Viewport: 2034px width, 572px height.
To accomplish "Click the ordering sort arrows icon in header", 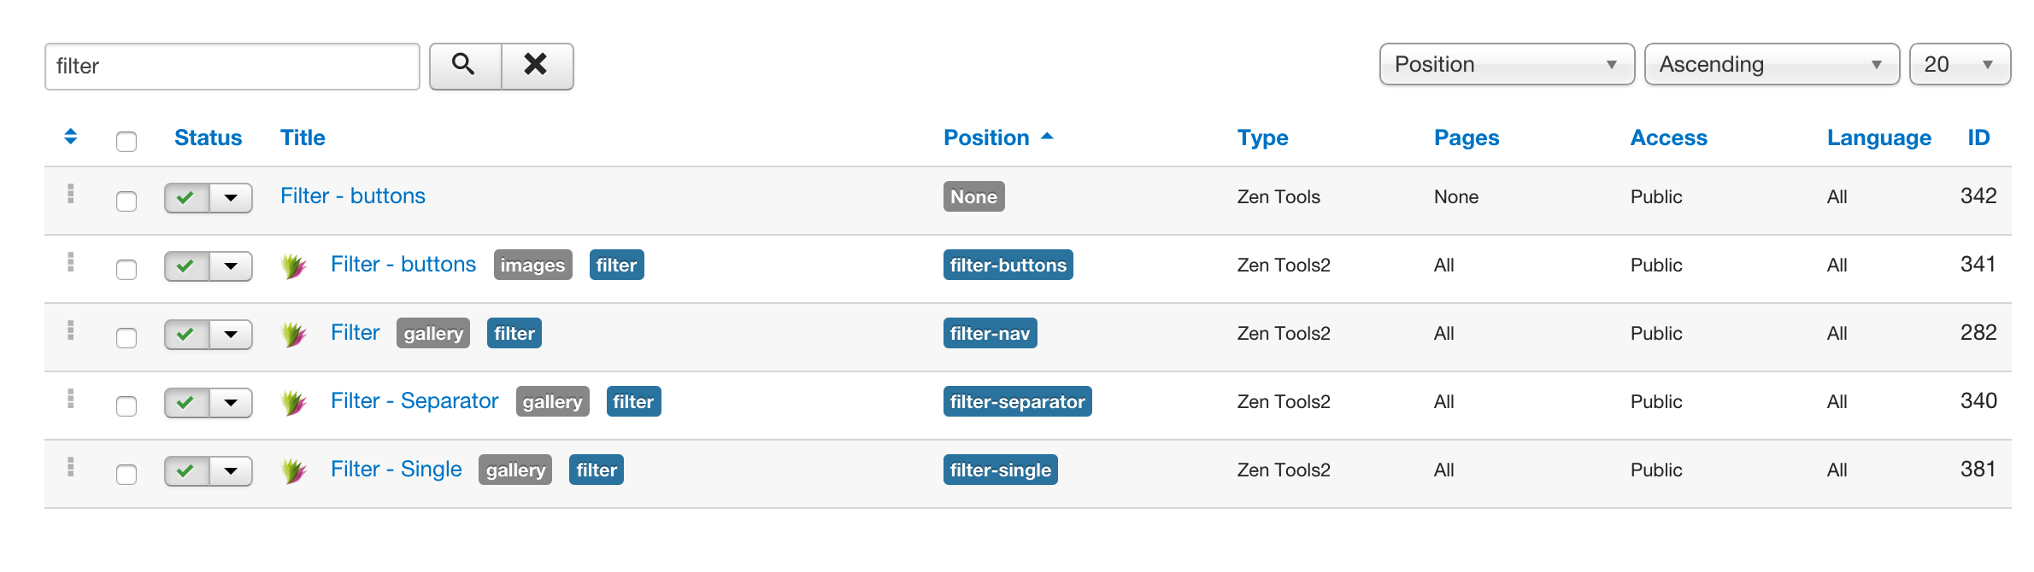I will point(71,137).
